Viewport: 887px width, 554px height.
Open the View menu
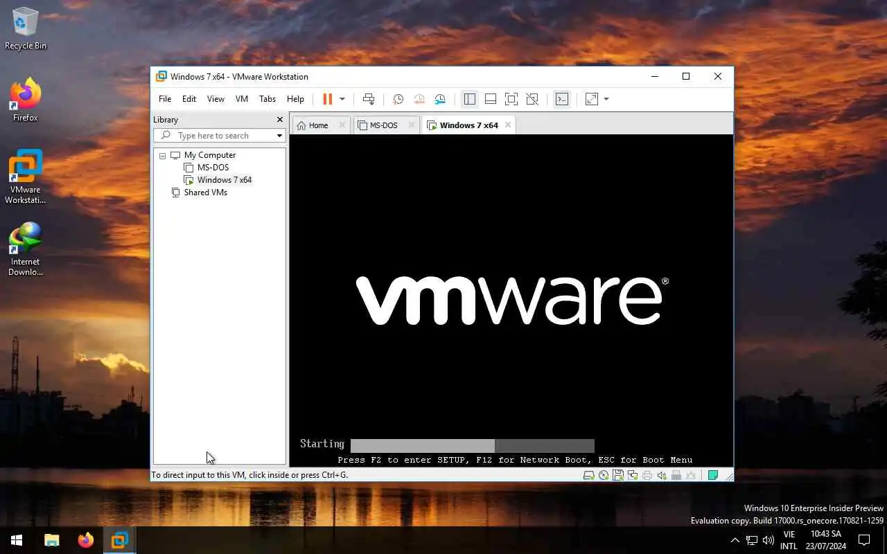216,99
